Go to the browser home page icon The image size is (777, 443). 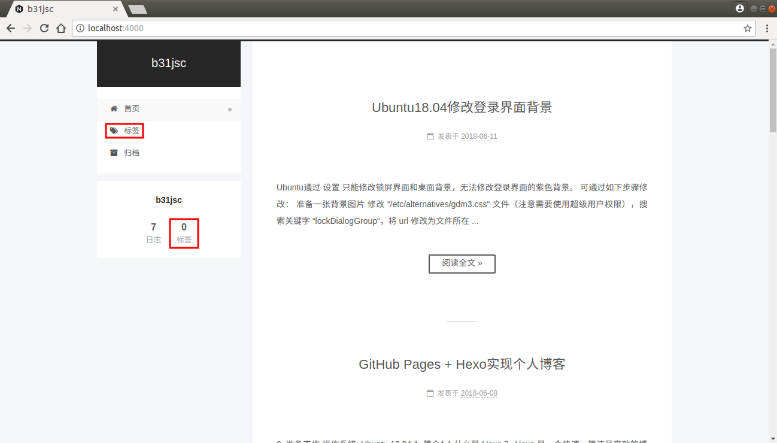pyautogui.click(x=60, y=28)
